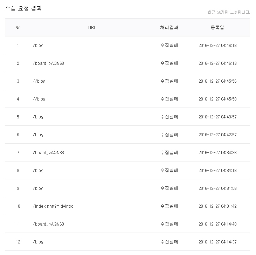The height and width of the screenshot is (255, 256).
Task: Click the 등록일 column header
Action: coord(217,27)
